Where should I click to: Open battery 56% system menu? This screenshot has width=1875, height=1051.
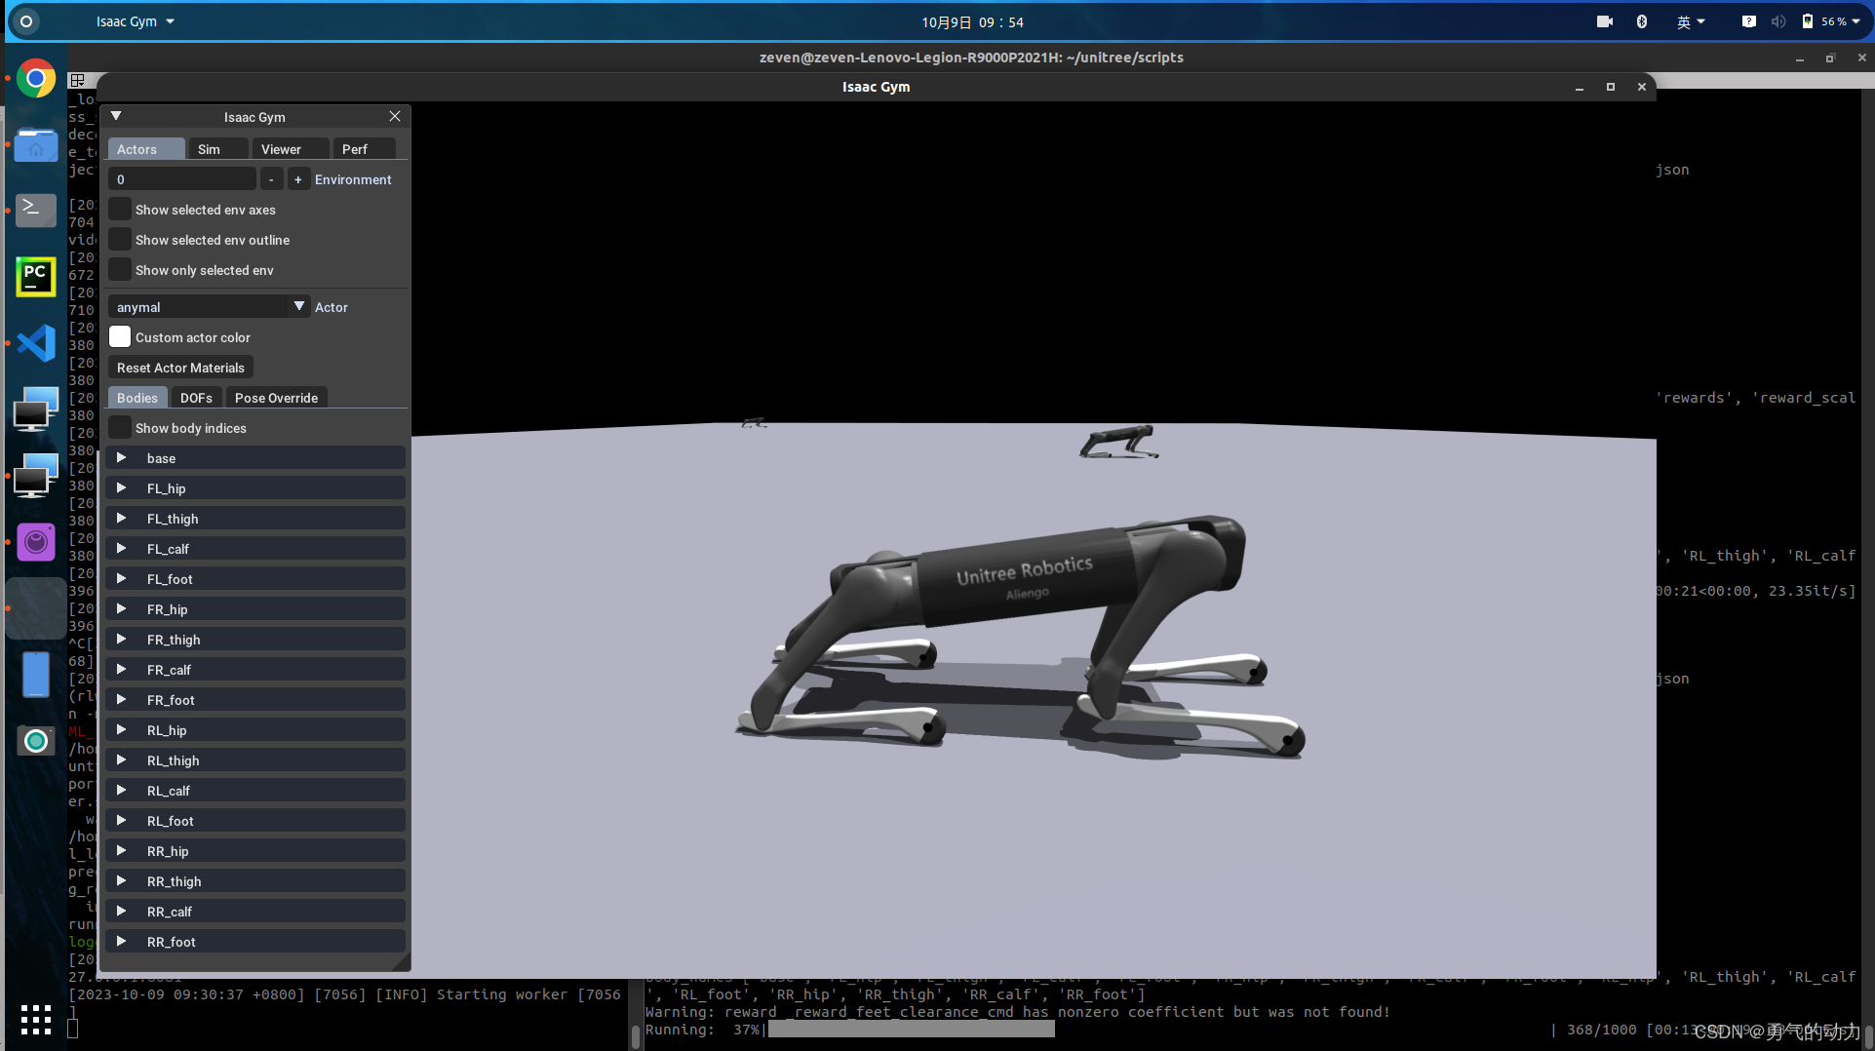point(1832,21)
